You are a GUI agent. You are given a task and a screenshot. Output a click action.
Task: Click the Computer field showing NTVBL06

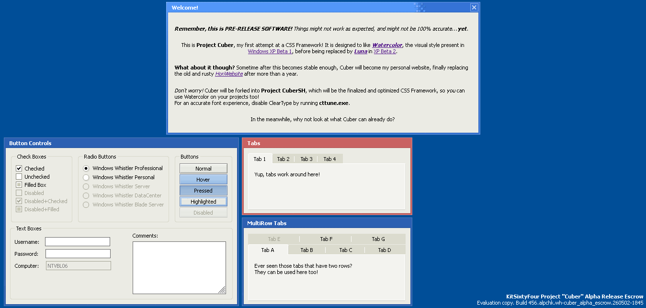pos(78,266)
